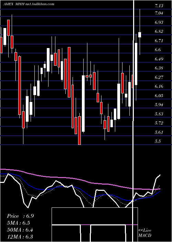Image resolution: width=172 pixels, height=242 pixels.
Task: Click the <<Live MACD label
Action: click(145, 233)
